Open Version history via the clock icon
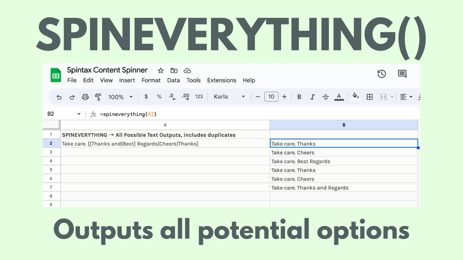Image resolution: width=463 pixels, height=260 pixels. click(382, 74)
